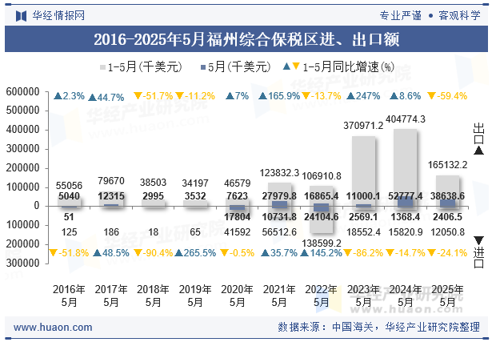
Task: Click the 2016年5月 axis label
Action: coord(69,296)
